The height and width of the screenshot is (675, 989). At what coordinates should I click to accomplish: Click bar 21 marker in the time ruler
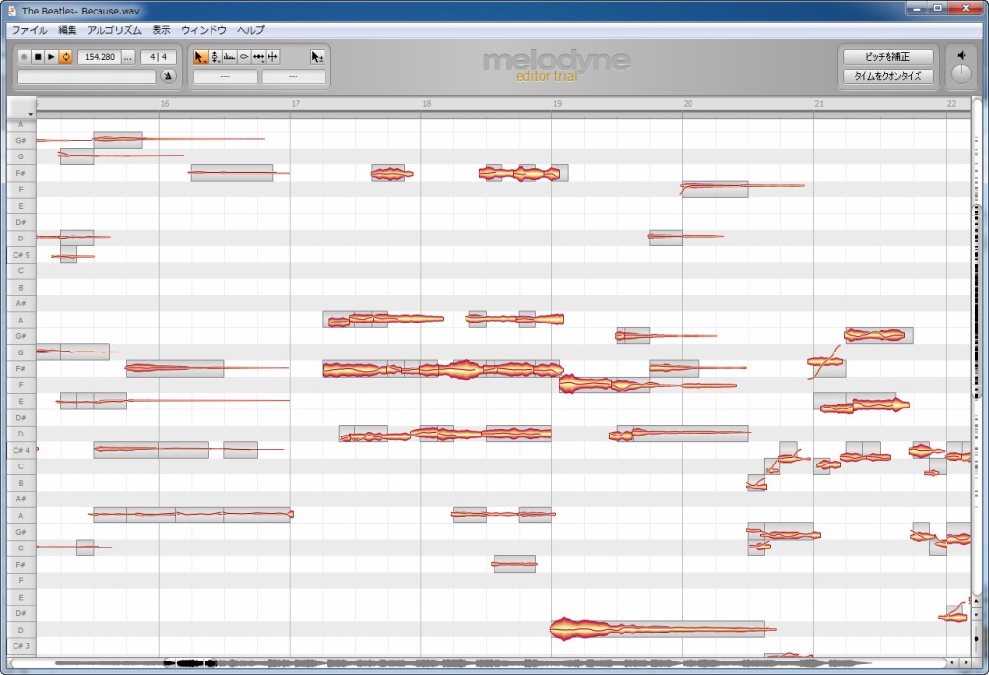[819, 104]
